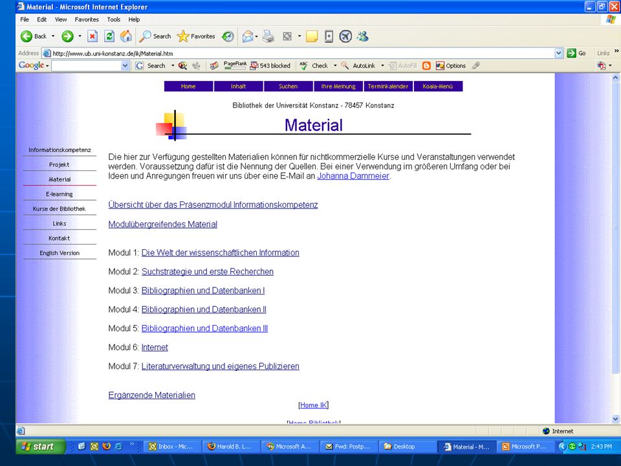Click the yellow note toolbar icon

(x=312, y=36)
